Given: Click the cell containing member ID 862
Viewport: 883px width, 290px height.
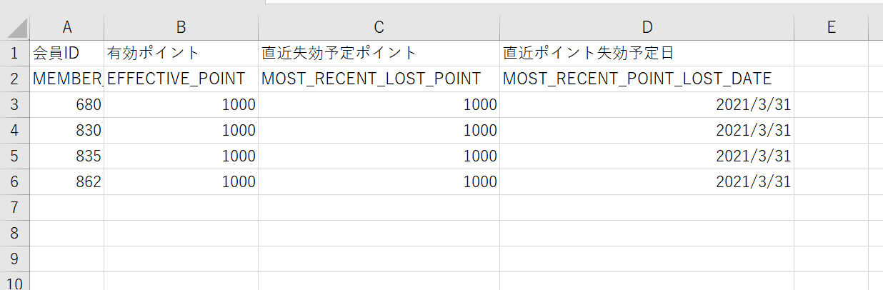Looking at the screenshot, I should coord(67,181).
